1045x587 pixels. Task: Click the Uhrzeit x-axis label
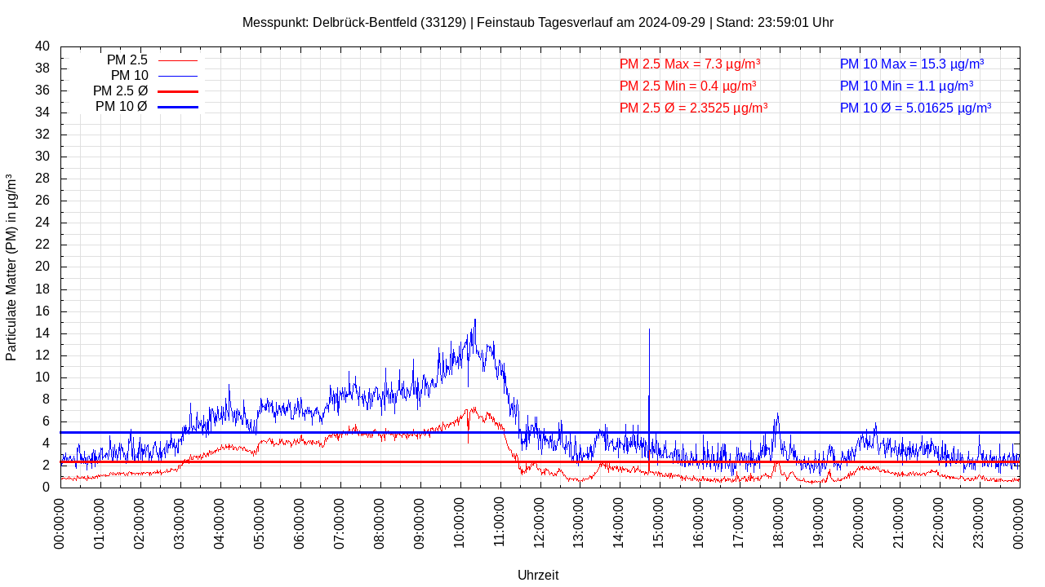(x=538, y=575)
